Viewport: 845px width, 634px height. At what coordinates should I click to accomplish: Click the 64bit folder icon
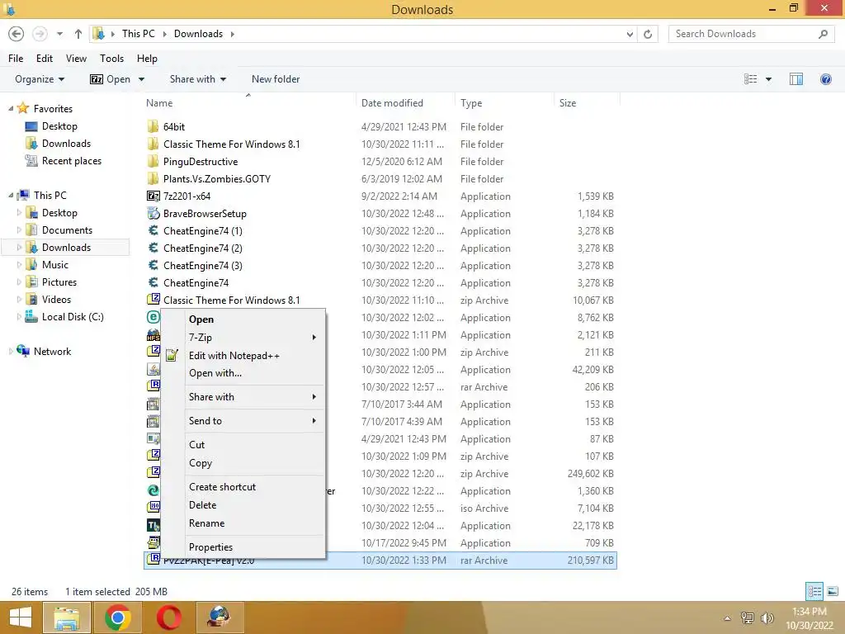(x=153, y=126)
